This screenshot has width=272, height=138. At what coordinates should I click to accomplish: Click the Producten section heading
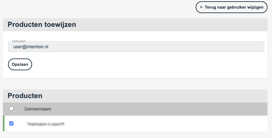point(25,96)
